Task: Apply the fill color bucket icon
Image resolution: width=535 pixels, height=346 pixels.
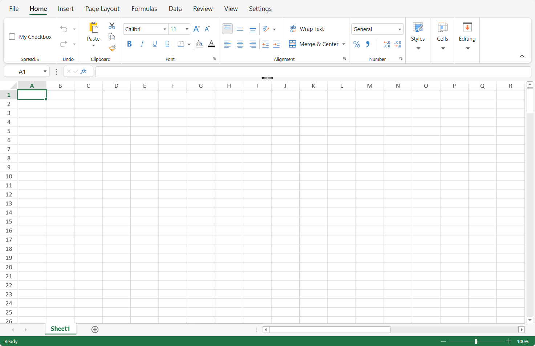Action: coord(199,44)
